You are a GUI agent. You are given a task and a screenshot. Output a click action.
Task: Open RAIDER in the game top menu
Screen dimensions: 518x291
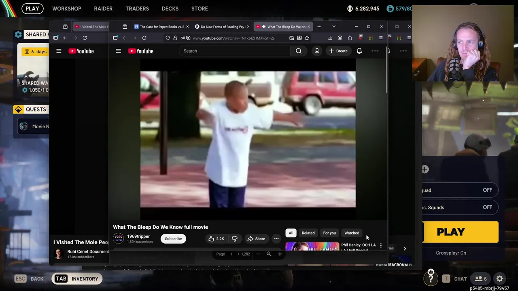tap(103, 8)
